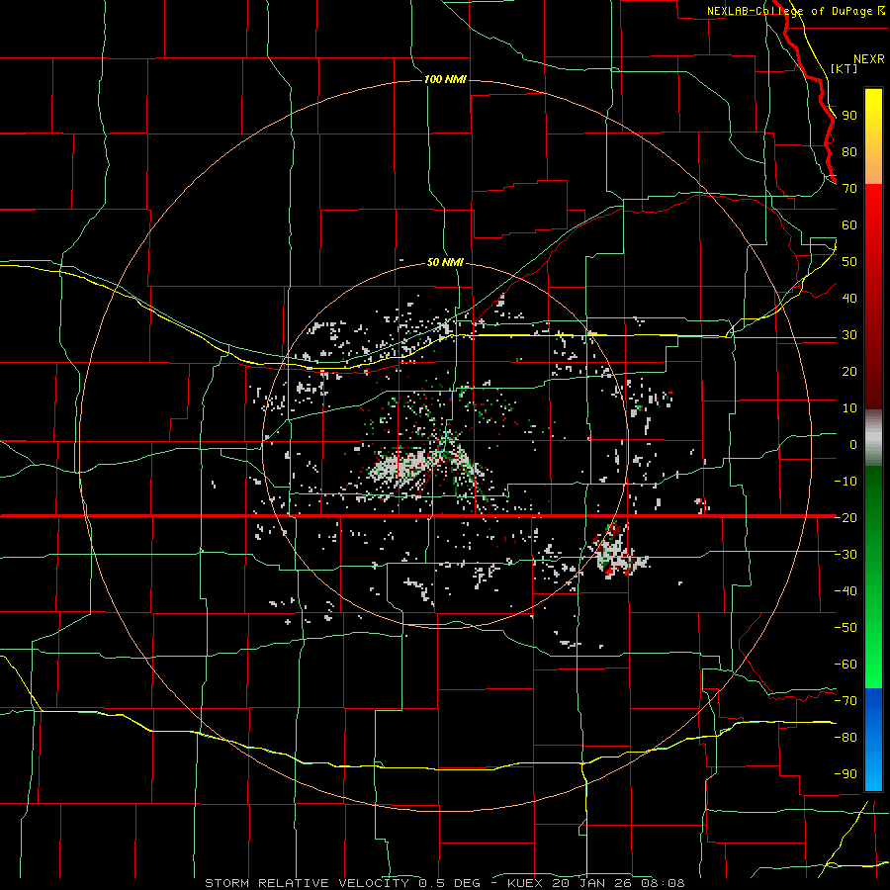The height and width of the screenshot is (890, 890).
Task: Click the green segment of the color bar
Action: coord(873,578)
